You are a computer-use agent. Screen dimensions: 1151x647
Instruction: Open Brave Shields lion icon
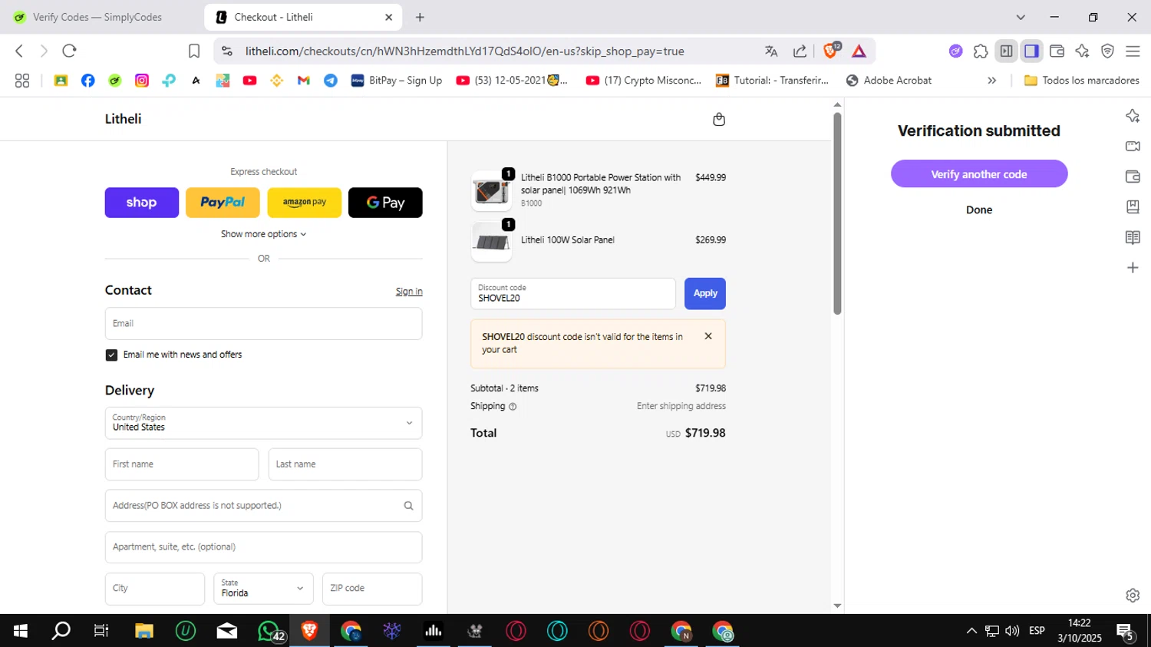pos(830,51)
